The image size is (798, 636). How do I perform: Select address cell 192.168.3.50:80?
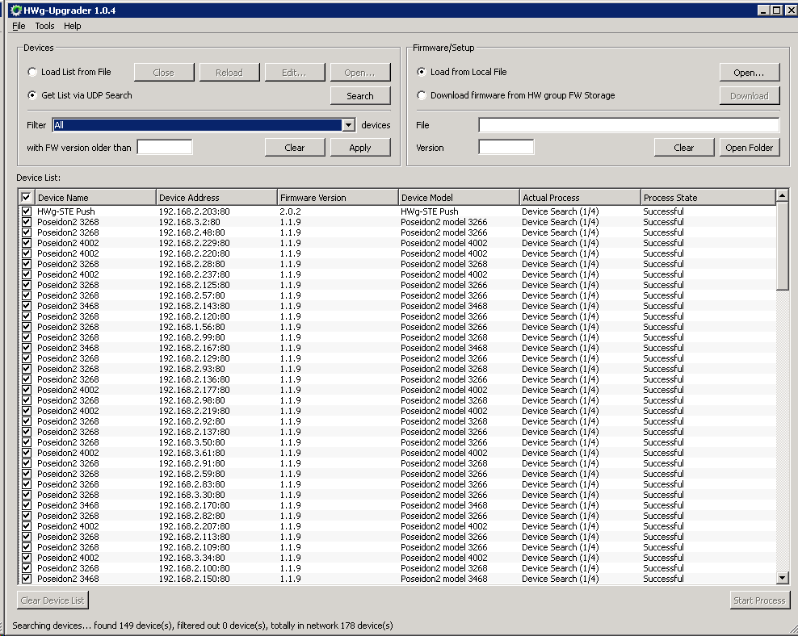click(x=191, y=442)
